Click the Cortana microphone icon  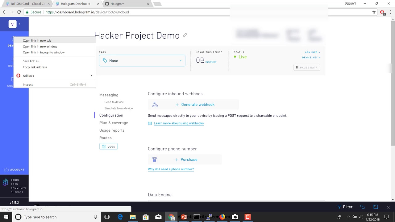(96, 217)
